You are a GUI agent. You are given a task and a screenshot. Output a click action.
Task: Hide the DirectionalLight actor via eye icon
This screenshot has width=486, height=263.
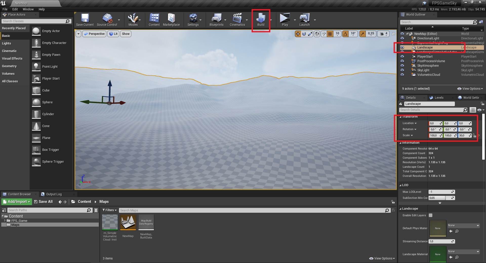pos(402,38)
